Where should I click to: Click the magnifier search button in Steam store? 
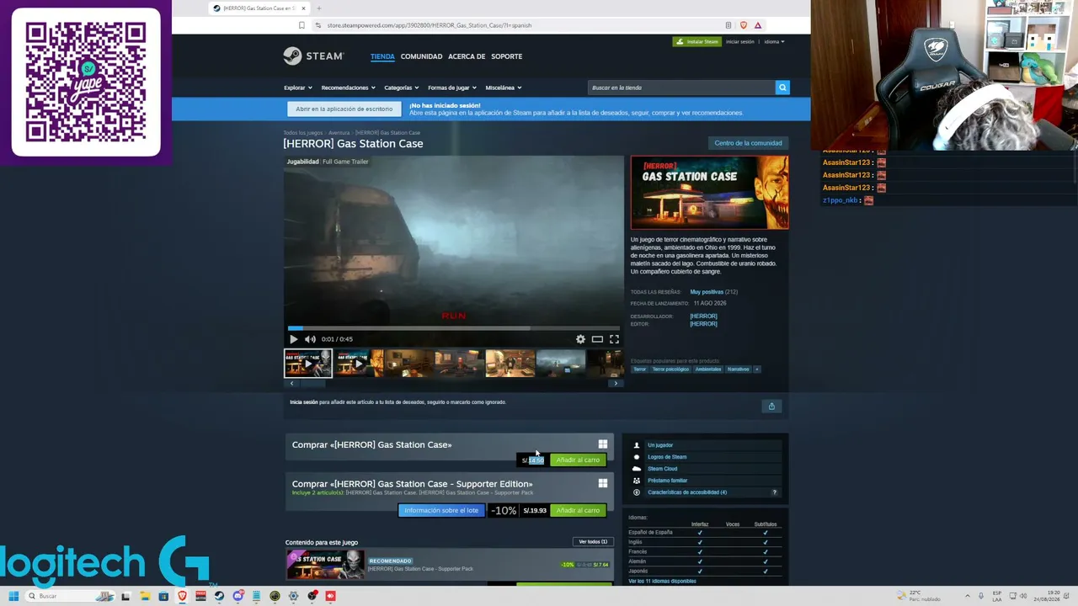point(782,88)
